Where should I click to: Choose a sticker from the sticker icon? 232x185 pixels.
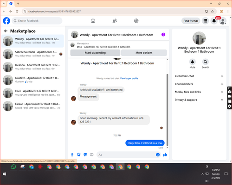coord(85,154)
